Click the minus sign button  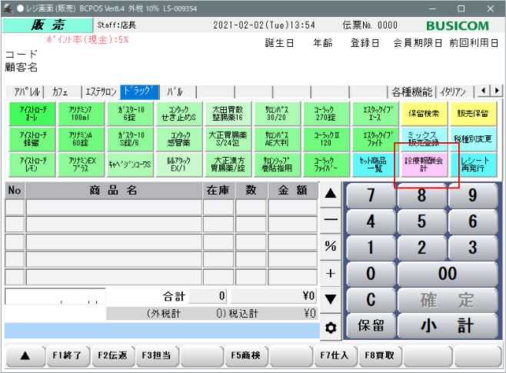[x=331, y=220]
